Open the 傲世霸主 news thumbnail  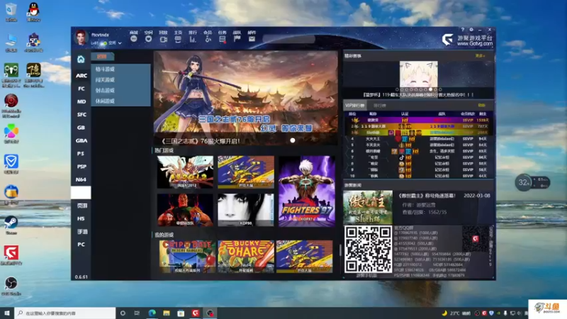pyautogui.click(x=368, y=207)
